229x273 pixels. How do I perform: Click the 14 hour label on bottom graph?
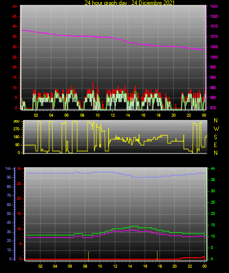coord(130,266)
